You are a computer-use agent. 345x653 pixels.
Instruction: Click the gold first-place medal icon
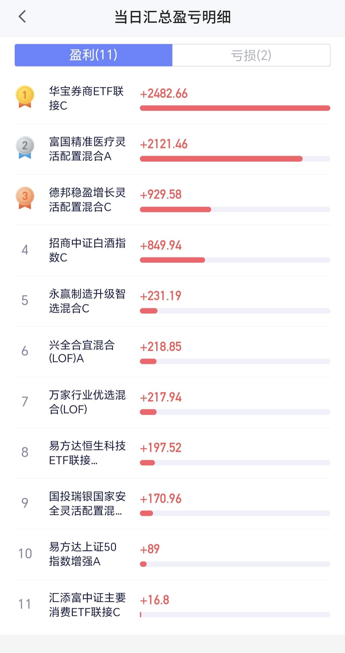click(25, 97)
